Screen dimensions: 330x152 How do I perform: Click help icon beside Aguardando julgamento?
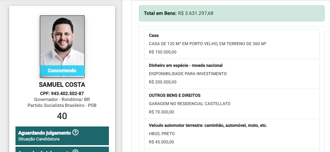point(75,132)
